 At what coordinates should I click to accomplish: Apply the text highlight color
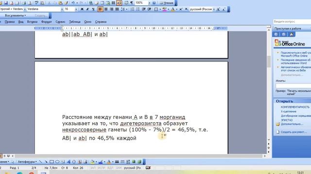point(164,9)
